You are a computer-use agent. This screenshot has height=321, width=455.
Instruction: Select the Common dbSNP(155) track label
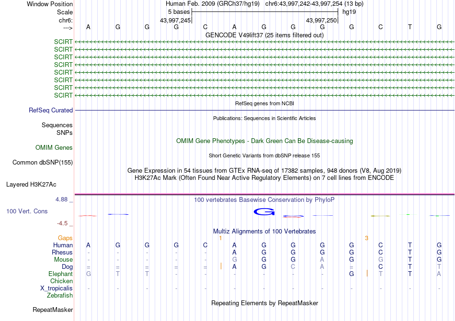tap(43, 163)
